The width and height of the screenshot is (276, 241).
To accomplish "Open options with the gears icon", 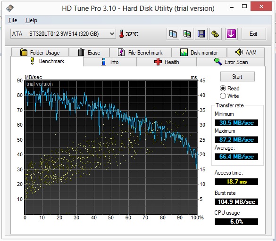I will [x=215, y=34].
